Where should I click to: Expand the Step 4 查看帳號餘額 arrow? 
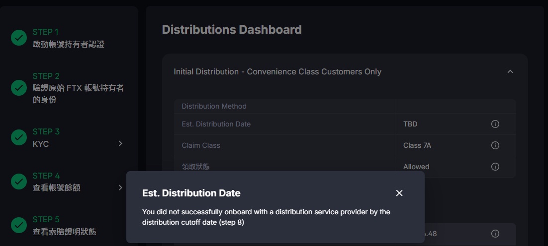[x=120, y=187]
